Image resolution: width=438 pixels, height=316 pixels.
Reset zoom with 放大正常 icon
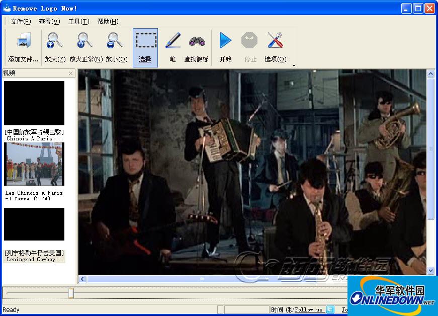pyautogui.click(x=85, y=41)
